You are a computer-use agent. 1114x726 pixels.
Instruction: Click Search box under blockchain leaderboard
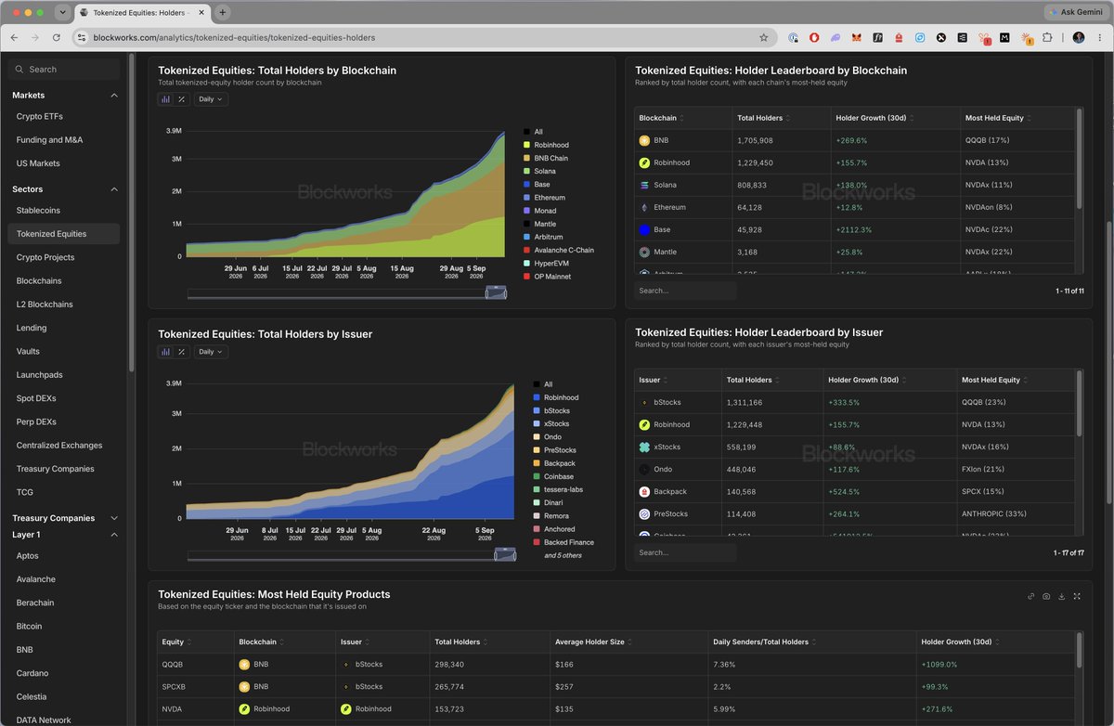[685, 291]
